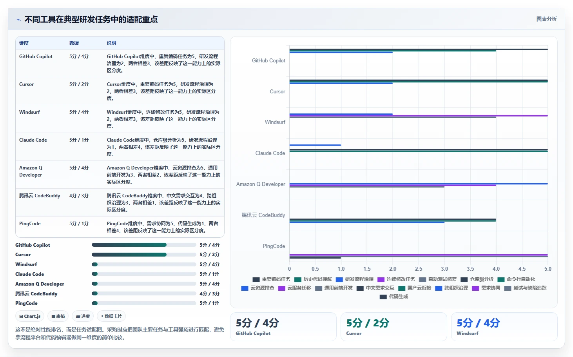This screenshot has height=357, width=573.
Task: Select the GitHub Copilot table row name
Action: pos(36,56)
